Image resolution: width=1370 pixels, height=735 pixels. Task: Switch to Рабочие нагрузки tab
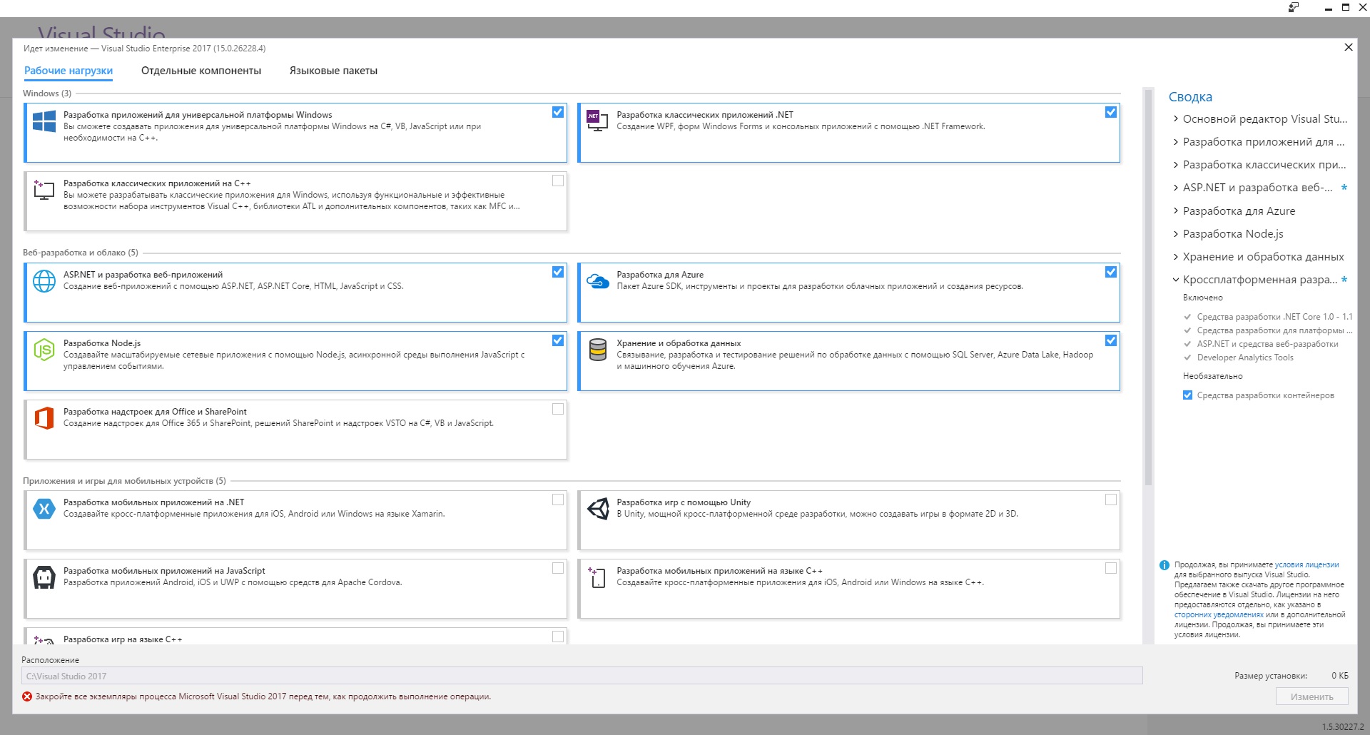pos(68,71)
